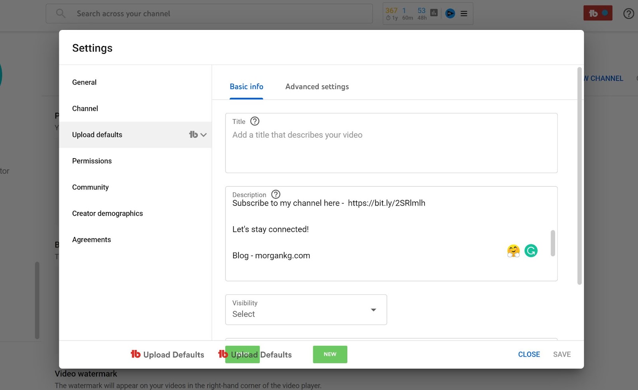
Task: Open the Visibility Select dropdown
Action: (x=306, y=310)
